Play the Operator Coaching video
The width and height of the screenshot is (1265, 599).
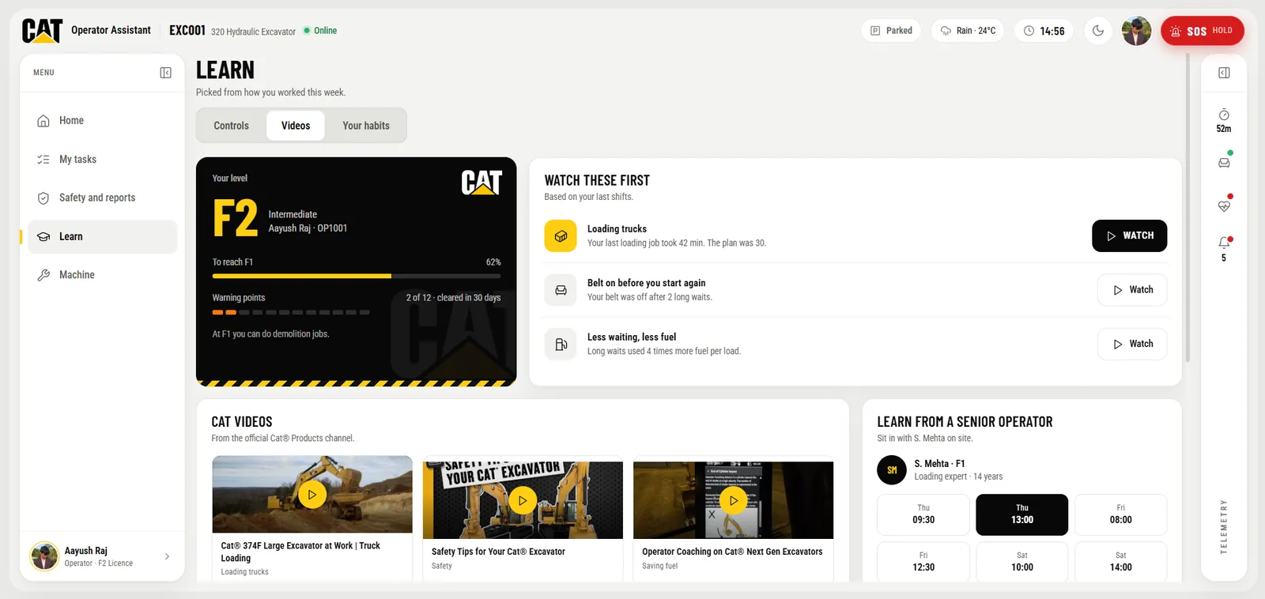pyautogui.click(x=734, y=500)
